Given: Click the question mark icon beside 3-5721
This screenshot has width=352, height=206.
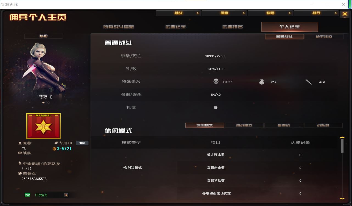Looking at the screenshot, I should tap(54, 149).
